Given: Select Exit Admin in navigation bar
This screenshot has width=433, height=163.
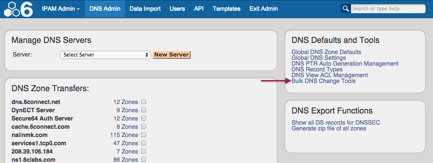Looking at the screenshot, I should (x=263, y=9).
